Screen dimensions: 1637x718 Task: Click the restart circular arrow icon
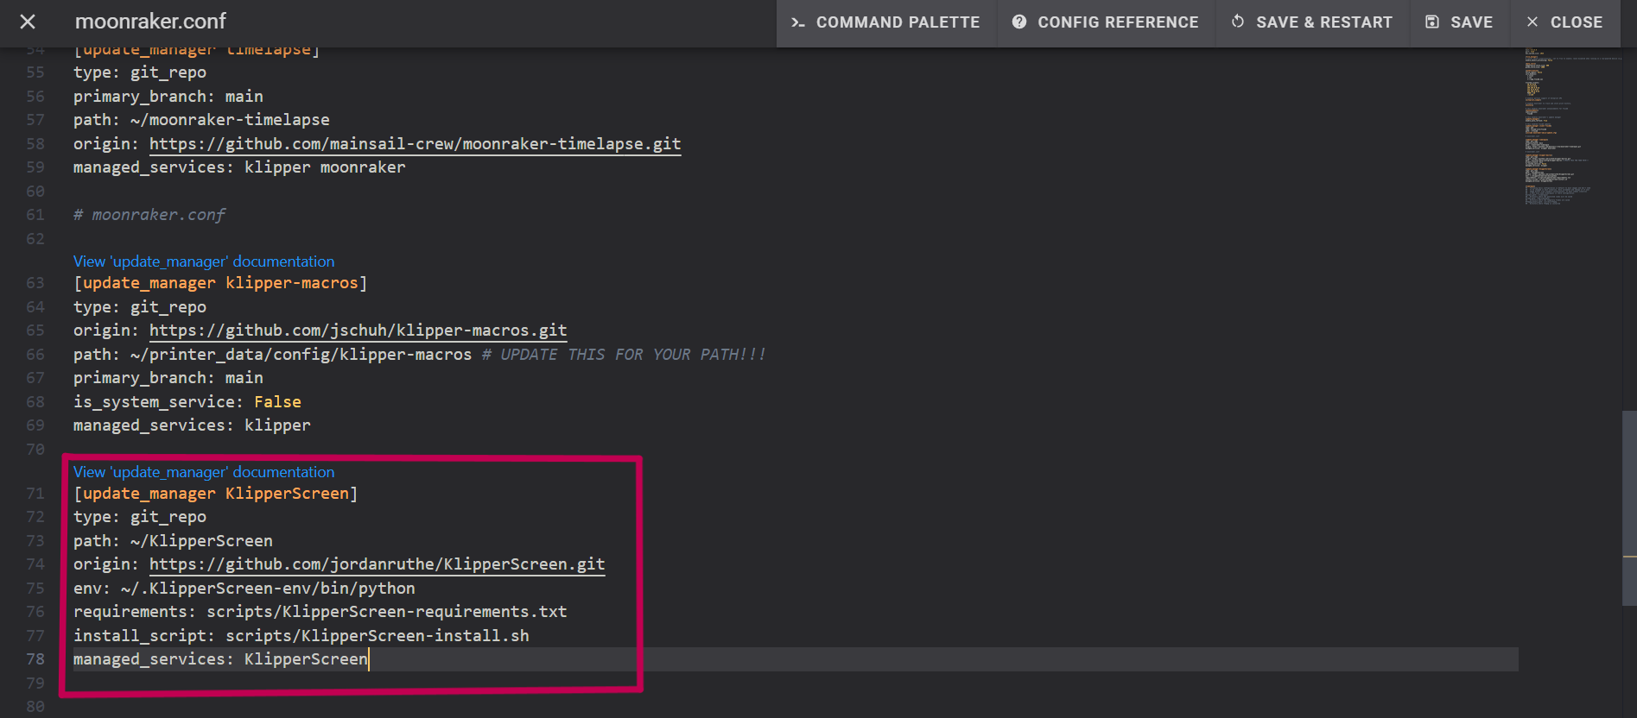(1238, 22)
